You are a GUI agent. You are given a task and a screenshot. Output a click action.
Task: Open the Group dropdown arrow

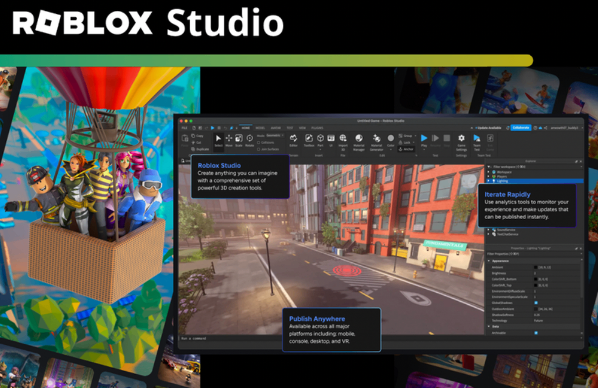pos(415,136)
